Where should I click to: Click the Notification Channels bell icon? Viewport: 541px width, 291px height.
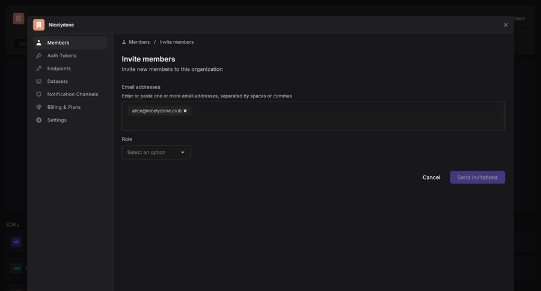pos(39,94)
